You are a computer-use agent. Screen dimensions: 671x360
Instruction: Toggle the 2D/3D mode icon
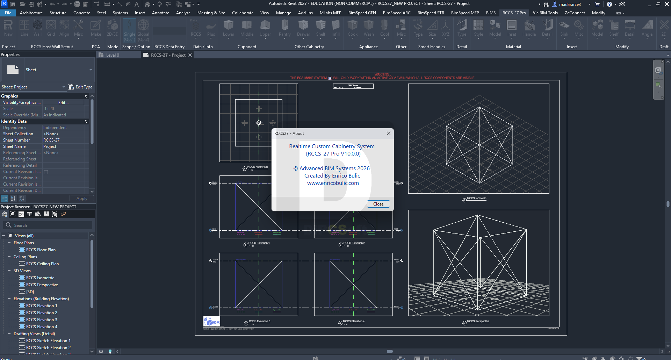113,28
